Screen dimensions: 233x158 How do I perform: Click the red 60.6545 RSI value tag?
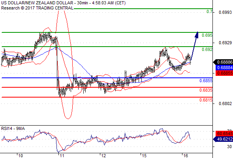click(x=224, y=134)
